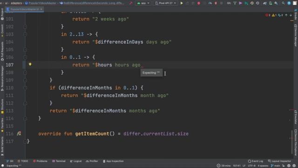Image resolution: width=298 pixels, height=168 pixels.
Task: Click fold marker at line 102
Action: (25, 27)
